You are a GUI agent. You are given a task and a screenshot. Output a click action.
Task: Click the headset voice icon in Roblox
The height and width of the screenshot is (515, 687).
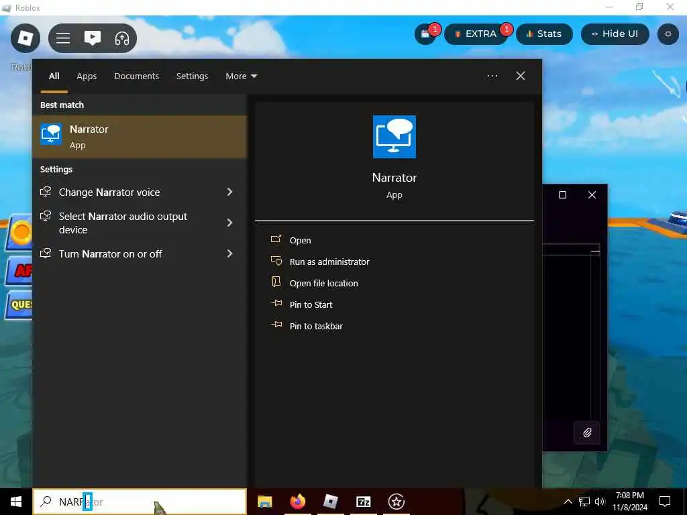coord(122,38)
